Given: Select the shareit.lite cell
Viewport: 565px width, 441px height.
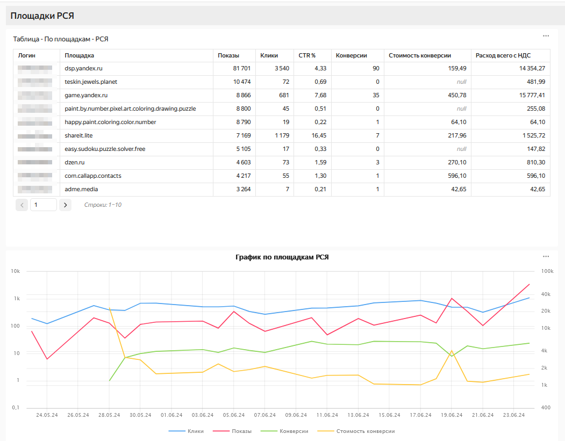Looking at the screenshot, I should (137, 135).
